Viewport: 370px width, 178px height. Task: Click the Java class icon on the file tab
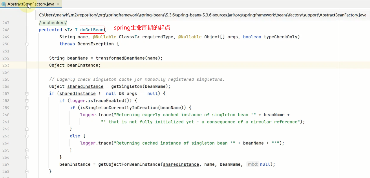(x=4, y=4)
